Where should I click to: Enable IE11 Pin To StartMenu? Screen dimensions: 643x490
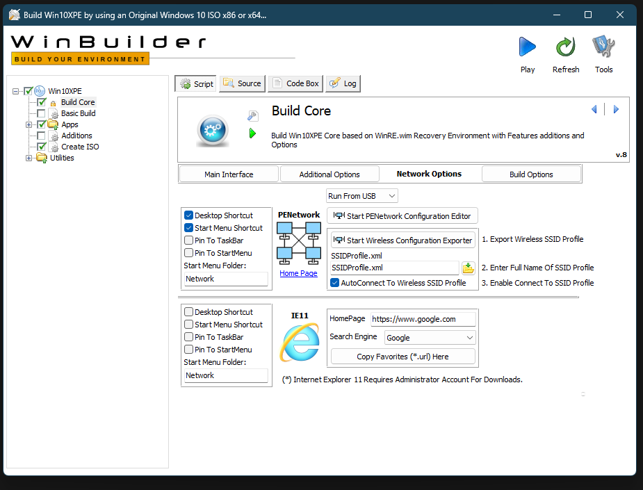[x=188, y=350]
